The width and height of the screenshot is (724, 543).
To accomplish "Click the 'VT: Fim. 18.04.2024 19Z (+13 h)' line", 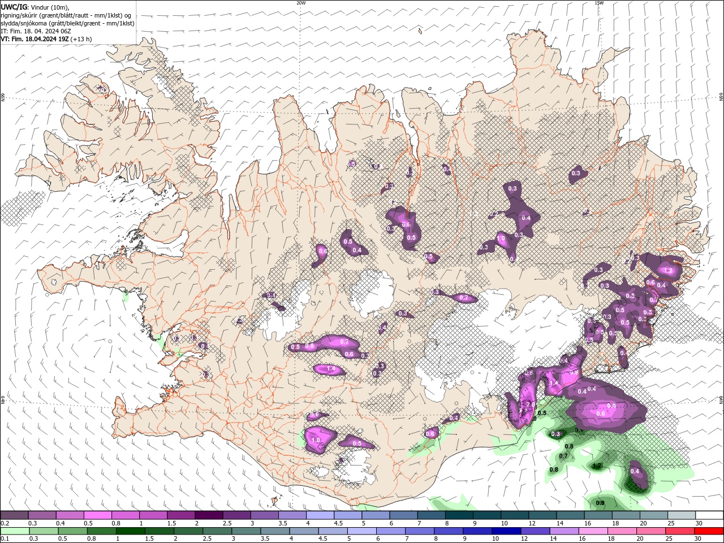I will point(46,39).
